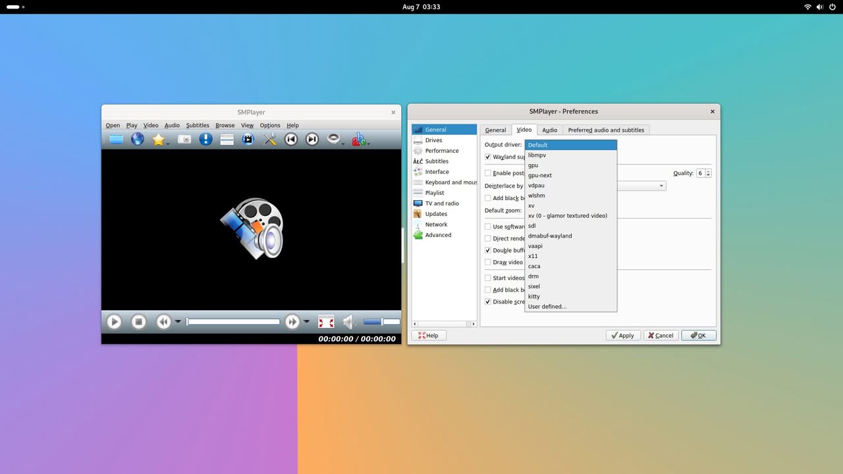Viewport: 843px width, 474px height.
Task: Toggle Disable screensaver checkbox
Action: [488, 302]
